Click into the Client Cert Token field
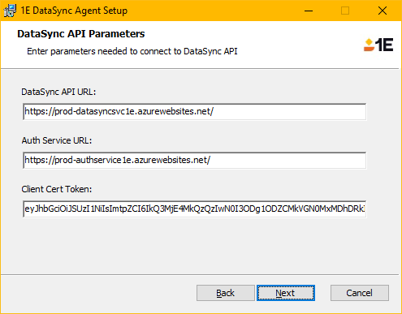This screenshot has height=314, width=402. pos(195,209)
